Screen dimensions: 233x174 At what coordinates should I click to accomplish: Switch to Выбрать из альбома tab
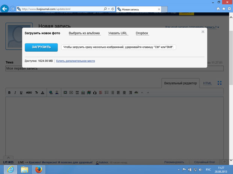pos(84,33)
